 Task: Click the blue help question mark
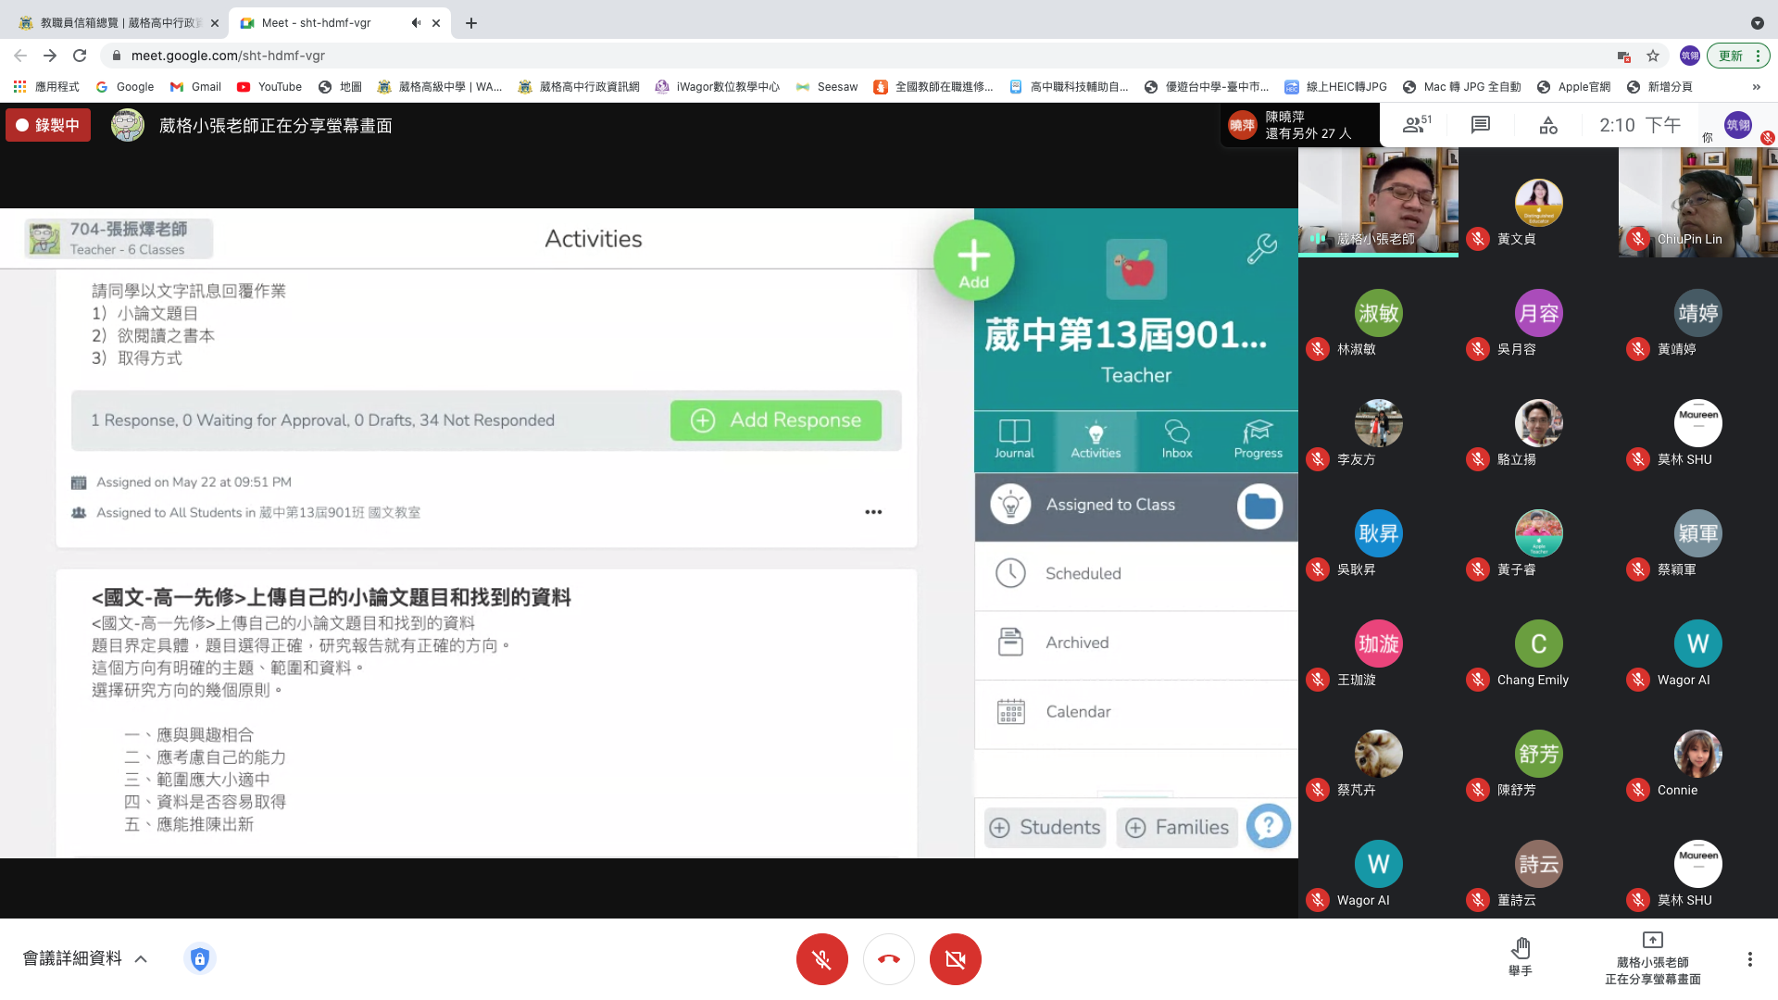pyautogui.click(x=1268, y=826)
